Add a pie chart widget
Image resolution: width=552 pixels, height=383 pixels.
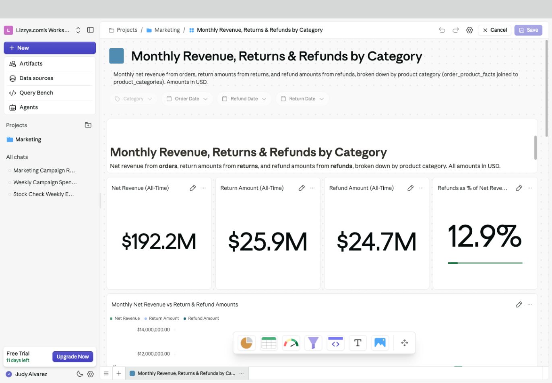pyautogui.click(x=246, y=343)
